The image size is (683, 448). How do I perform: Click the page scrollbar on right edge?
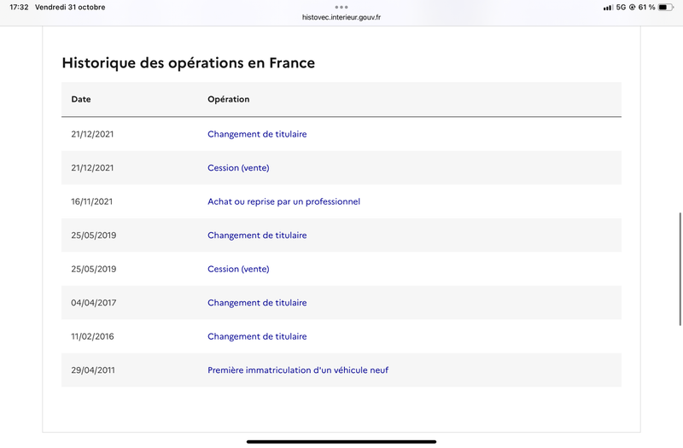680,269
